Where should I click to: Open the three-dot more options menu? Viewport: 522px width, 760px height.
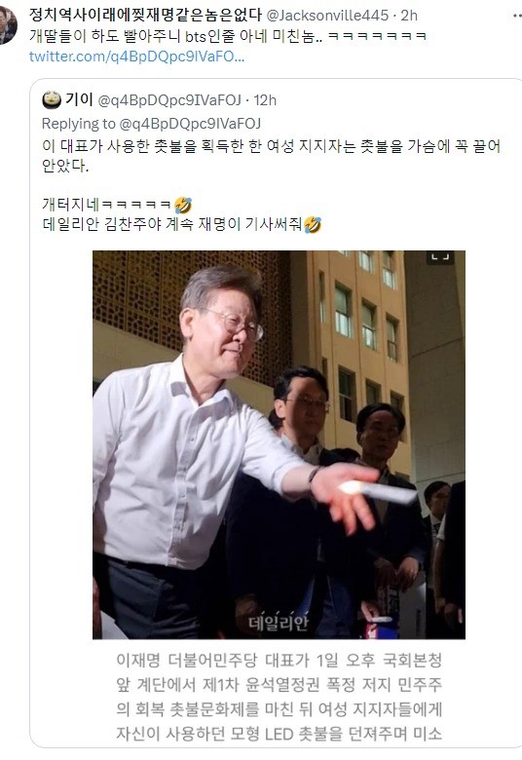point(517,16)
